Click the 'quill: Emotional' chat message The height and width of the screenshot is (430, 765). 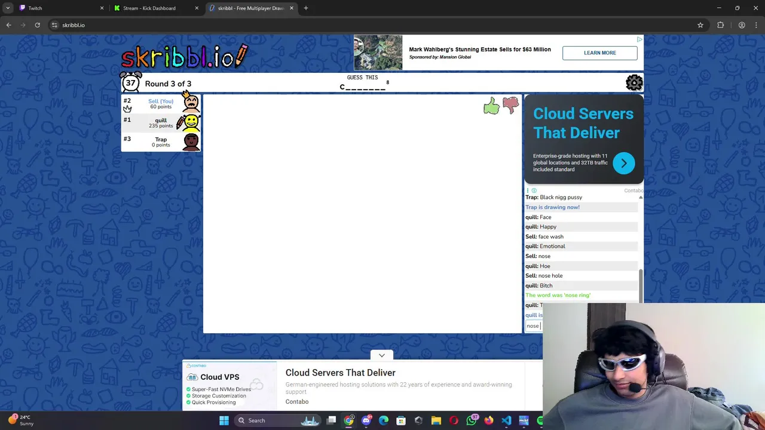(545, 246)
